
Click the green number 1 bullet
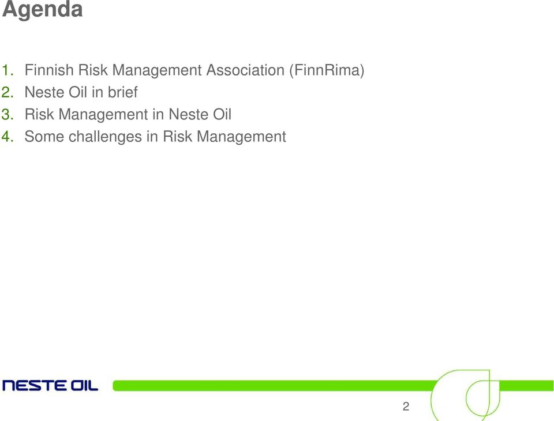(8, 70)
